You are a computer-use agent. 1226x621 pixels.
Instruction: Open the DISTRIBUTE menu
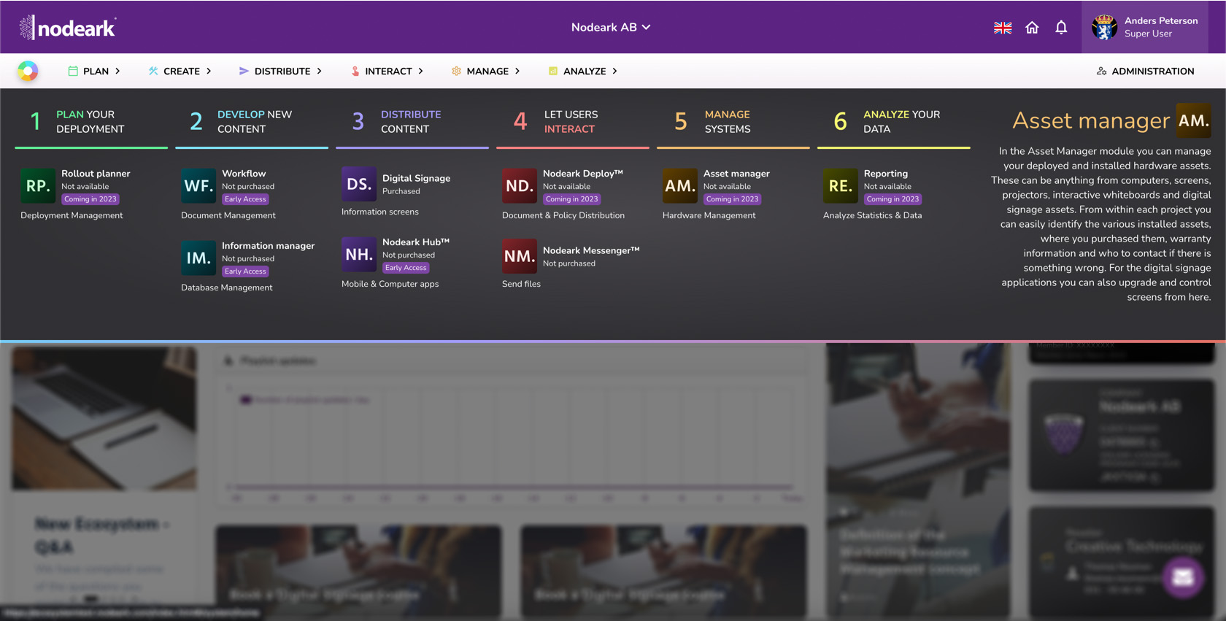[x=282, y=71]
